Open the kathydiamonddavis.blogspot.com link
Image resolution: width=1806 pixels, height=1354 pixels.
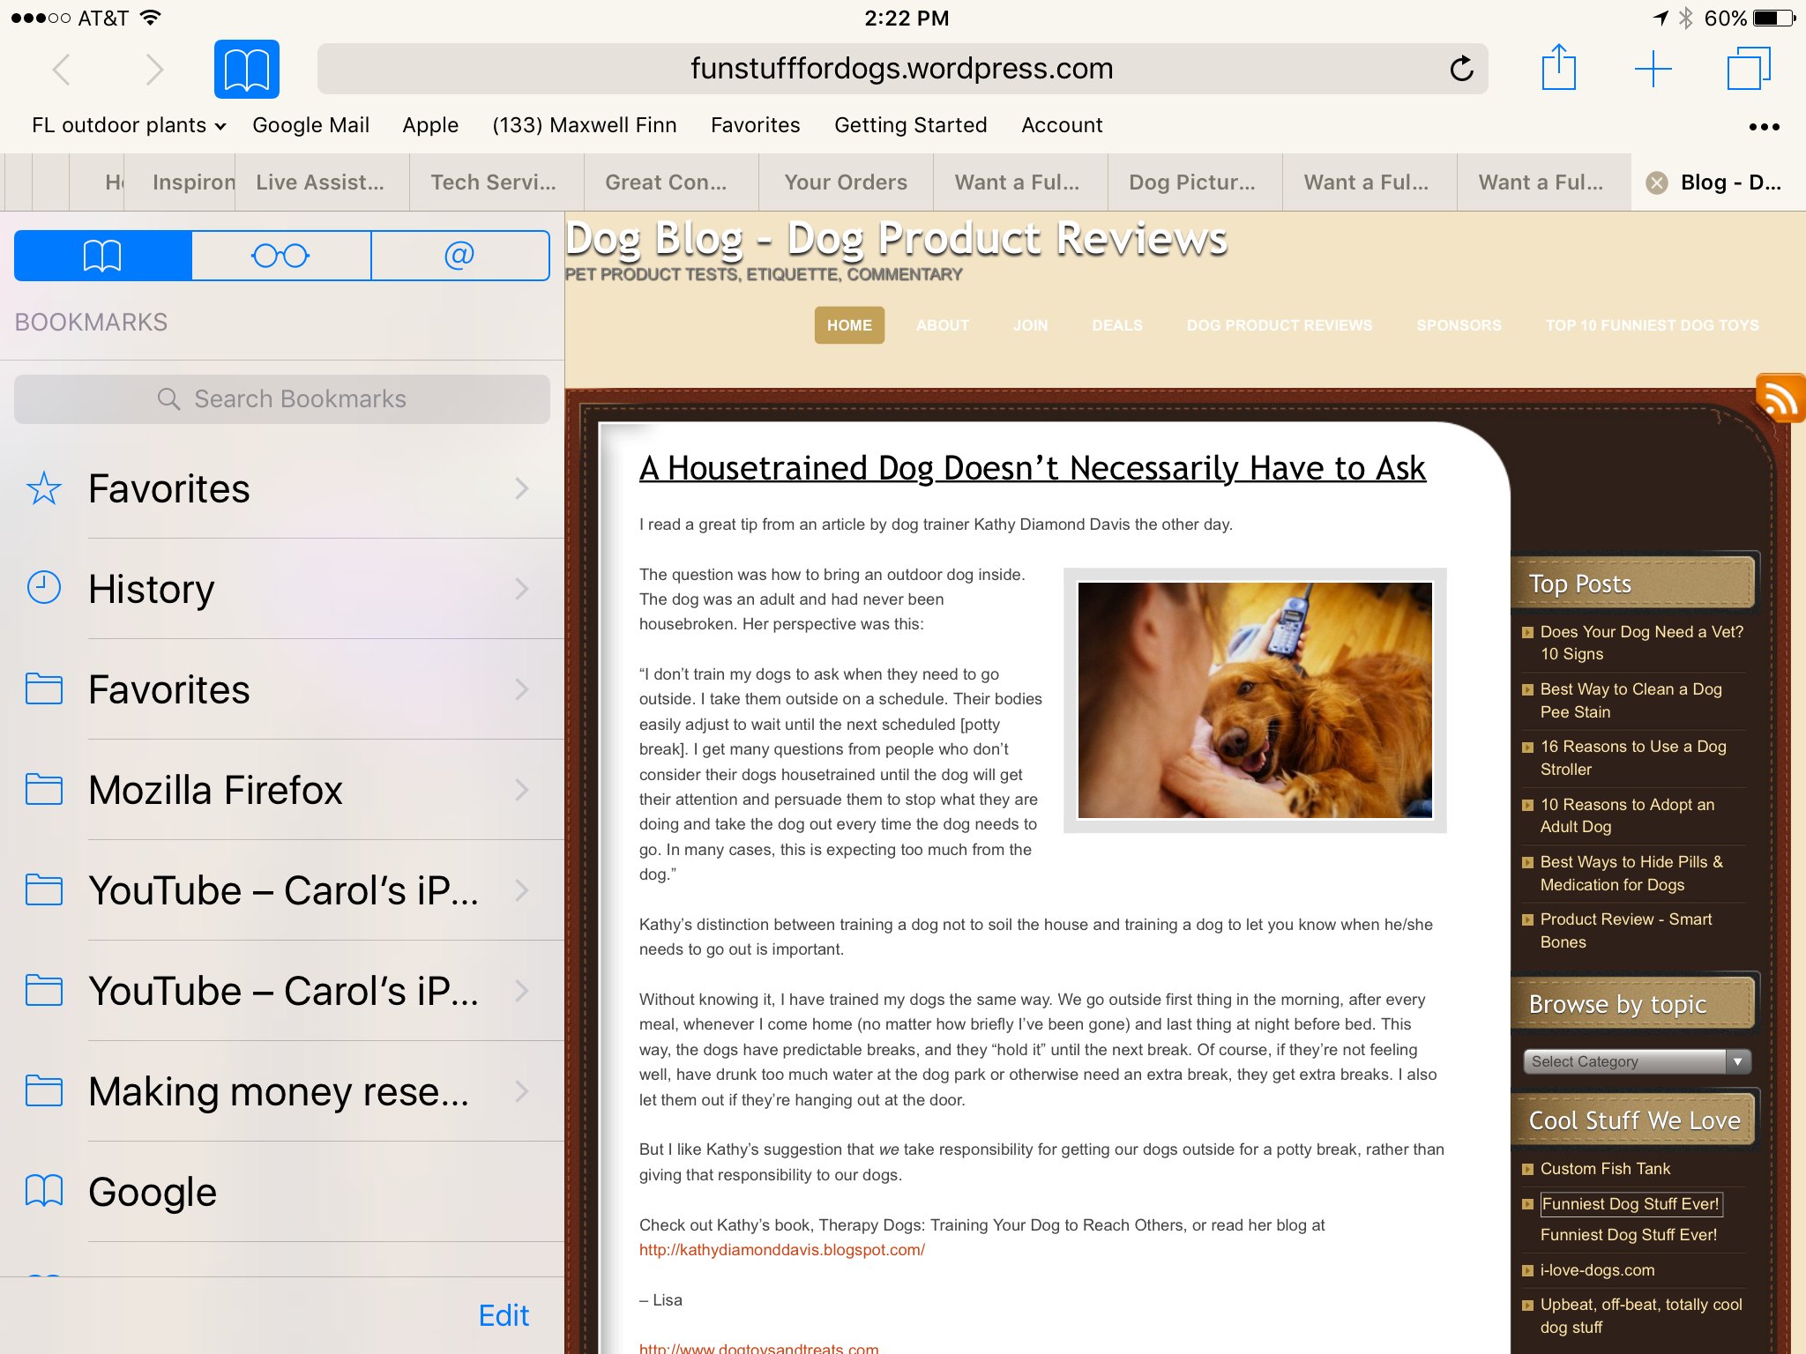[x=781, y=1250]
